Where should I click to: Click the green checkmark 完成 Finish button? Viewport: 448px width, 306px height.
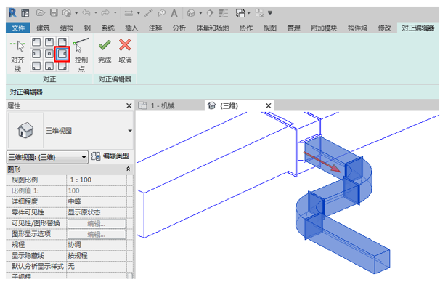pyautogui.click(x=105, y=52)
